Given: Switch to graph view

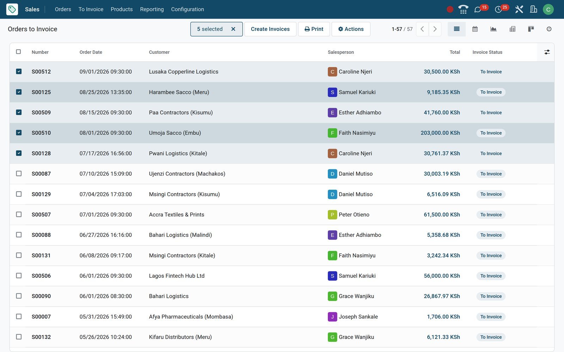Looking at the screenshot, I should [x=493, y=29].
